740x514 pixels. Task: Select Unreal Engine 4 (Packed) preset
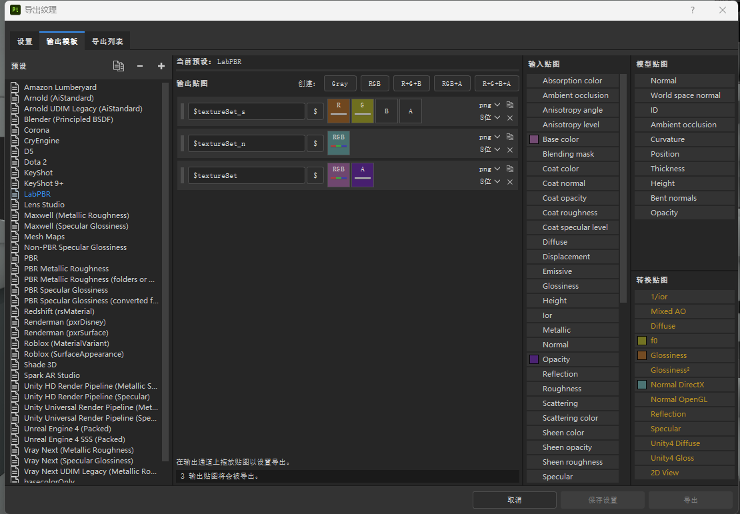point(67,429)
